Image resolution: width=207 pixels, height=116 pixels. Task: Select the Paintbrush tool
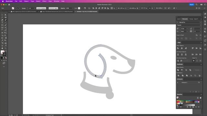(5, 25)
